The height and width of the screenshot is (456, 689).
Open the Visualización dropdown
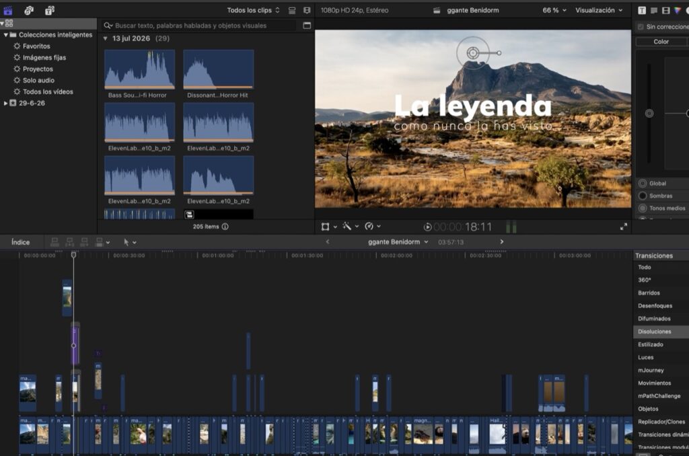(x=599, y=10)
